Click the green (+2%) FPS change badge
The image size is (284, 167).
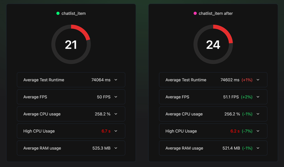247,97
